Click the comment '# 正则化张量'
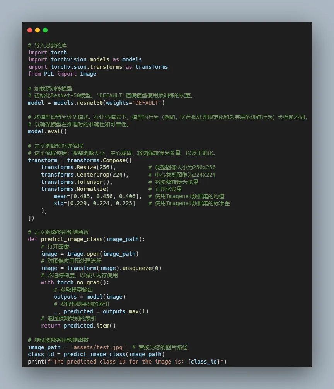Image resolution: width=334 pixels, height=389 pixels. click(165, 189)
